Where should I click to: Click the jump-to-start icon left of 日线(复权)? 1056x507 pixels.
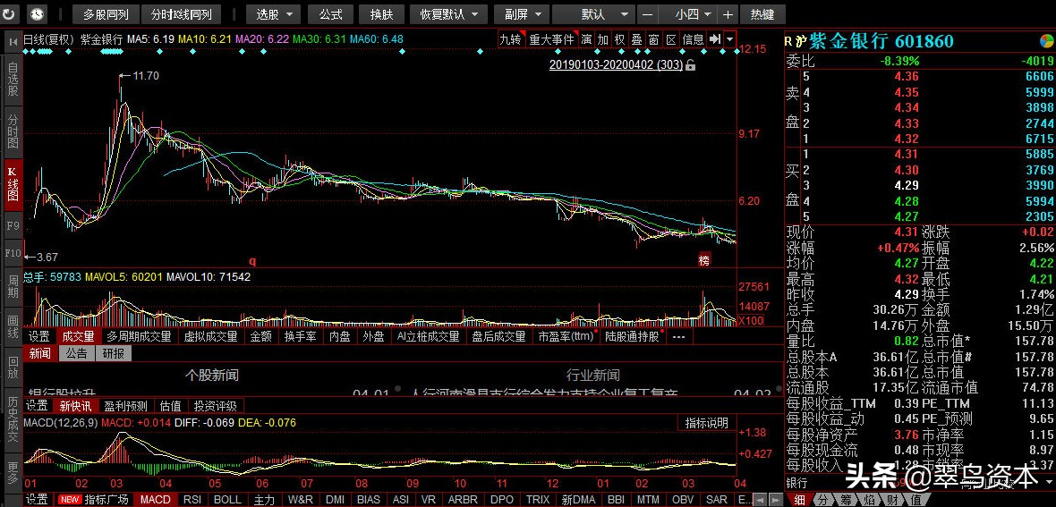pyautogui.click(x=13, y=40)
